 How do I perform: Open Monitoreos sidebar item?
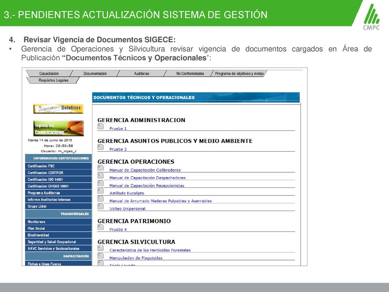pos(58,222)
